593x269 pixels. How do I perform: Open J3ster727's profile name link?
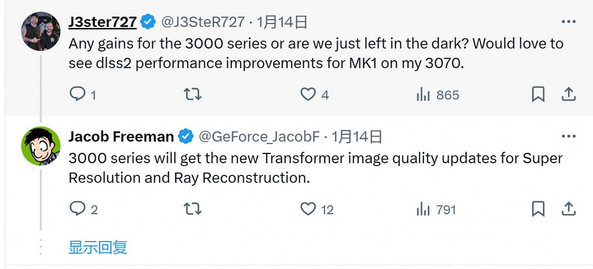click(x=102, y=22)
